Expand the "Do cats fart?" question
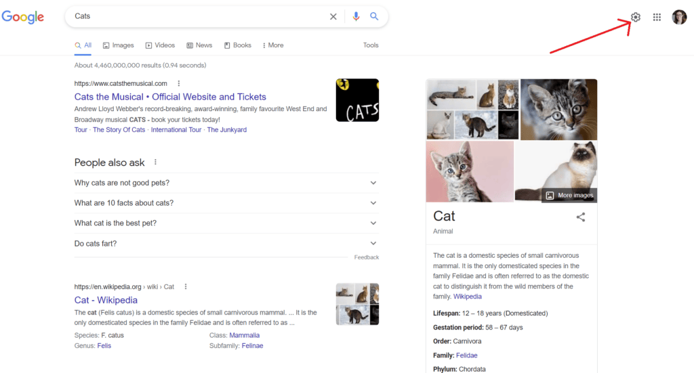The height and width of the screenshot is (373, 694). [226, 244]
